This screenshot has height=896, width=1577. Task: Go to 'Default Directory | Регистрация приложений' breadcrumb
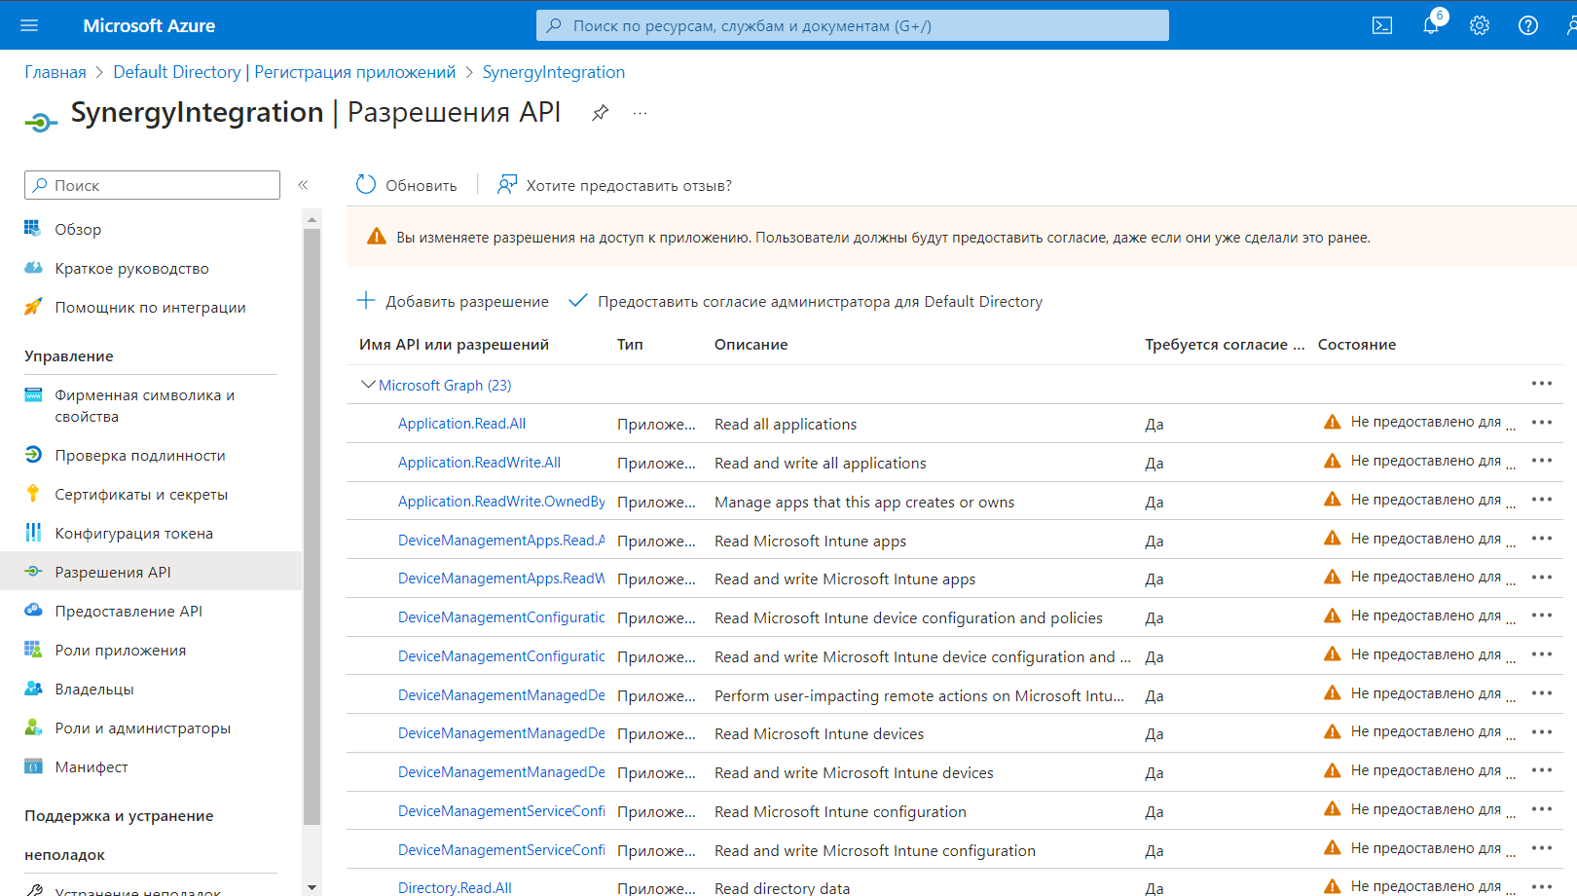click(284, 72)
